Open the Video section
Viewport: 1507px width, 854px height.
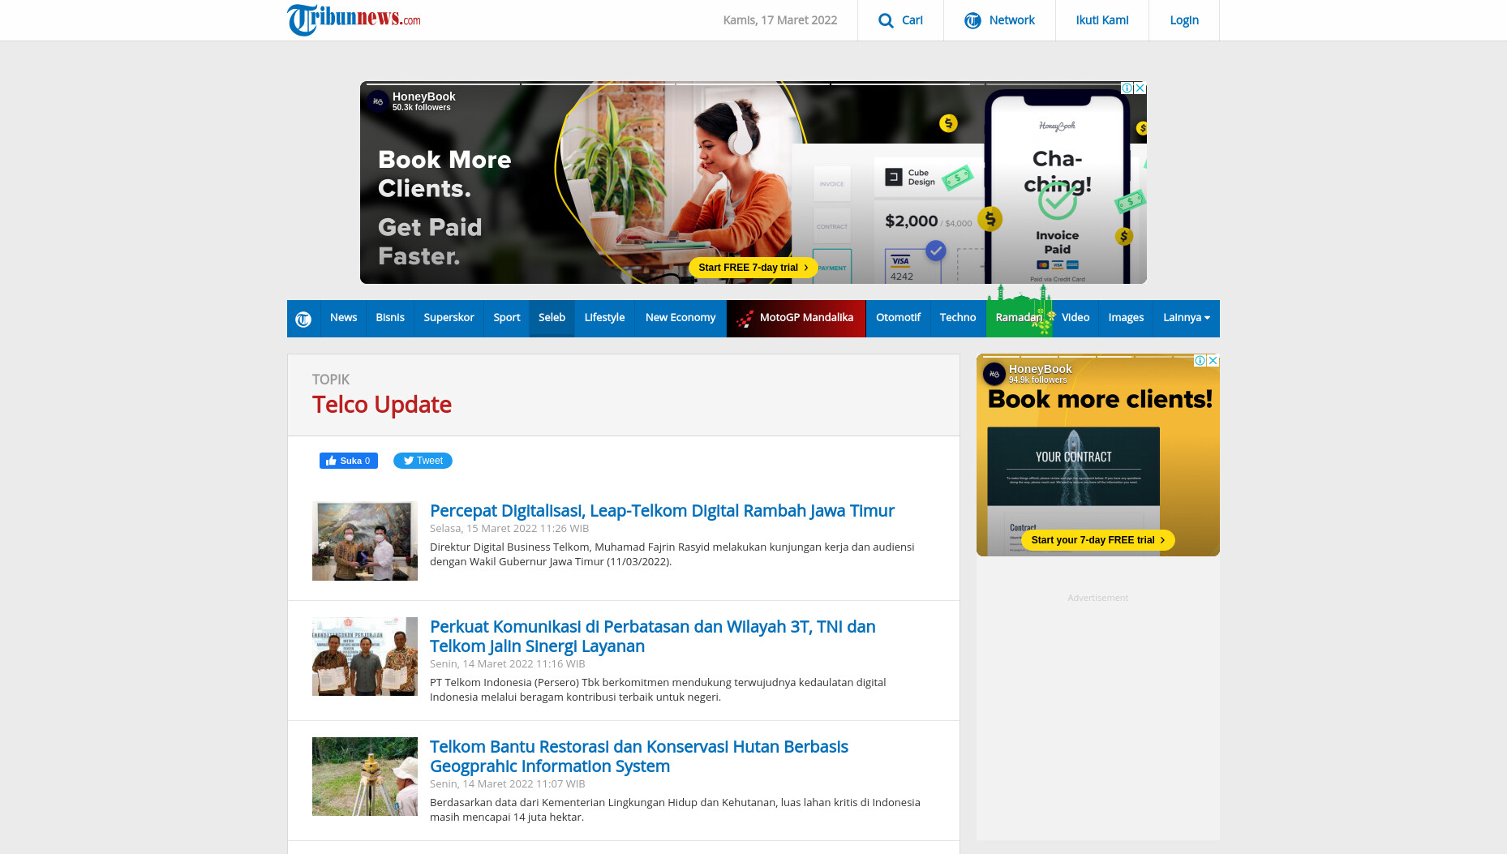coord(1076,318)
